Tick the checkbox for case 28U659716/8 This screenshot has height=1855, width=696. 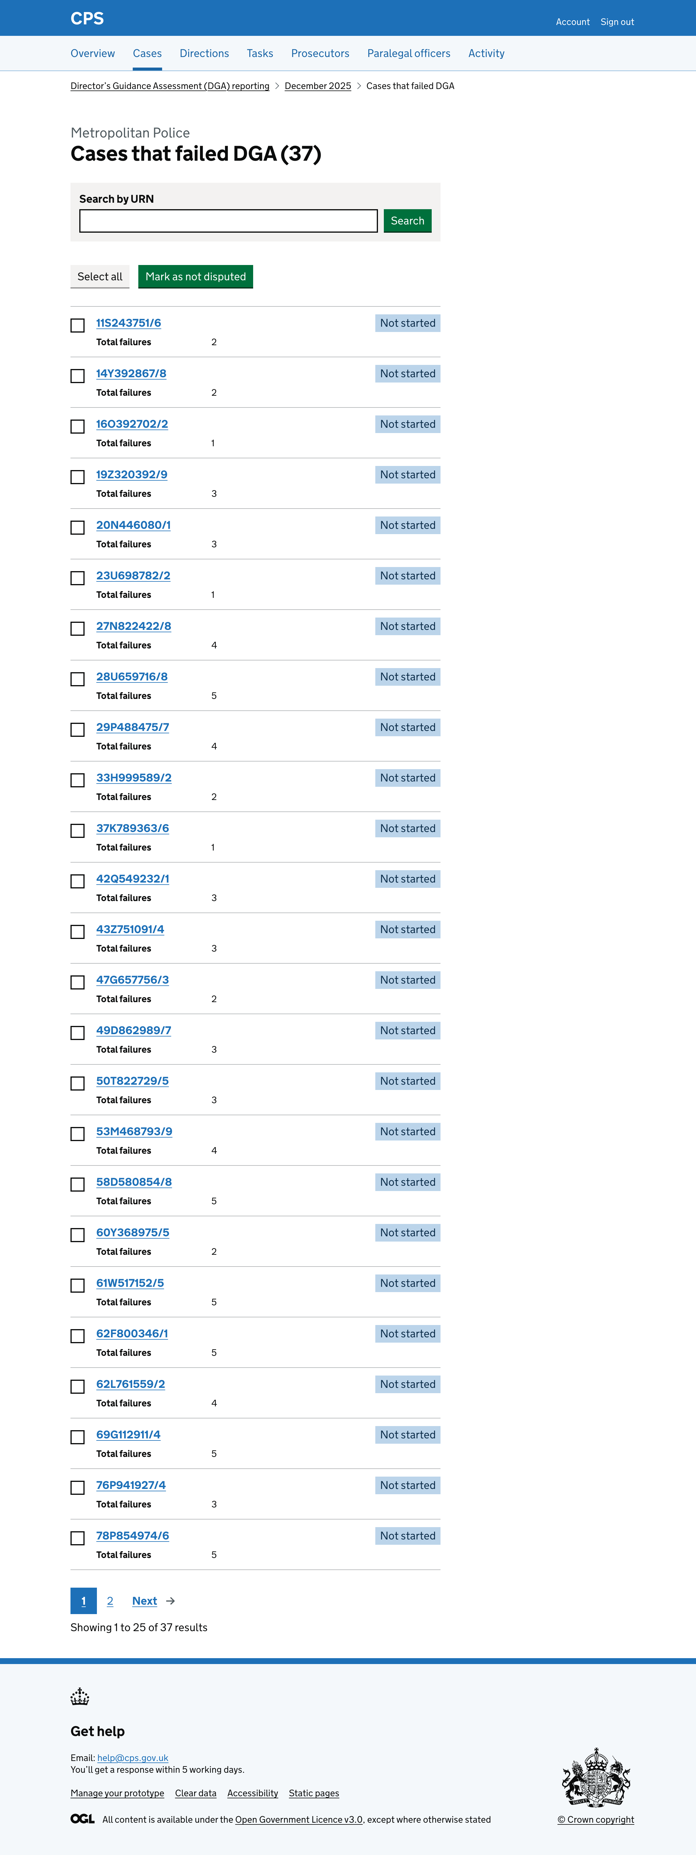coord(77,679)
